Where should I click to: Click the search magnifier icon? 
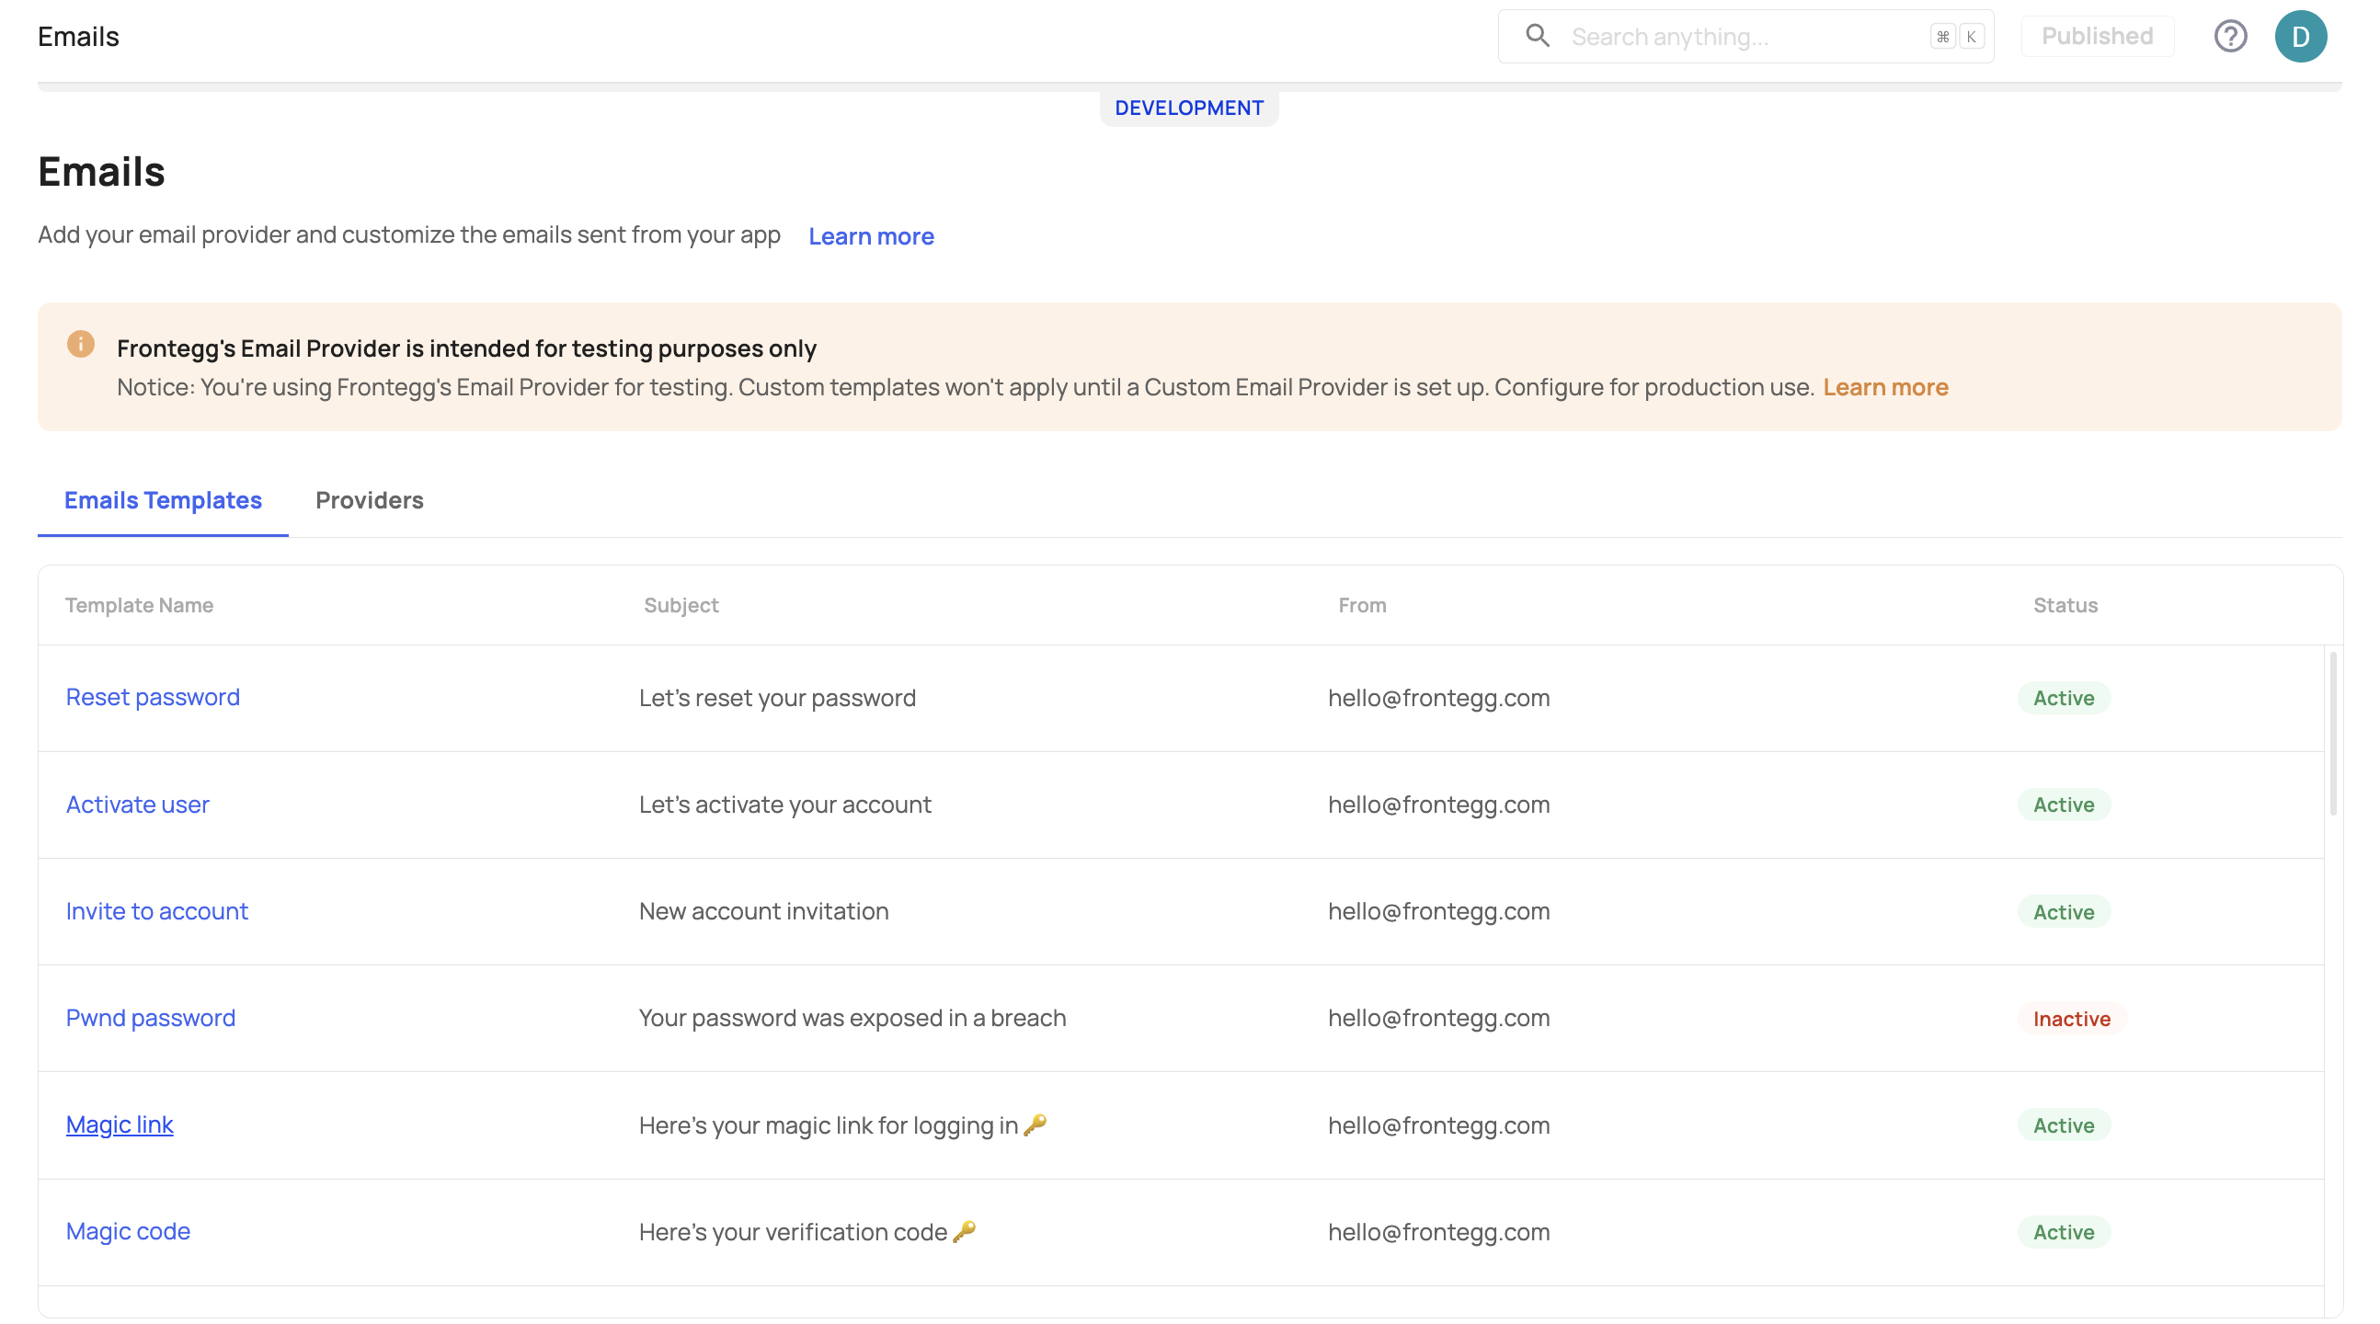[x=1538, y=36]
